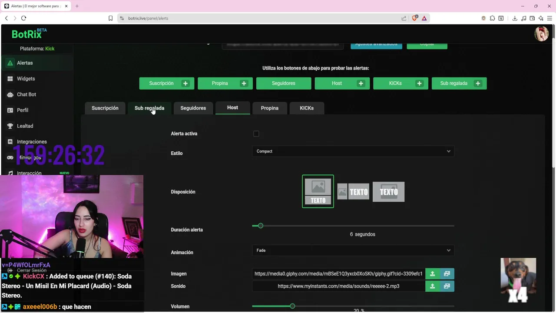Viewport: 556px width, 313px height.
Task: Open the gallery for the Sonido field
Action: pyautogui.click(x=447, y=286)
